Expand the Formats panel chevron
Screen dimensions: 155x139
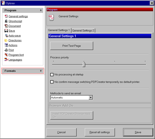41,71
